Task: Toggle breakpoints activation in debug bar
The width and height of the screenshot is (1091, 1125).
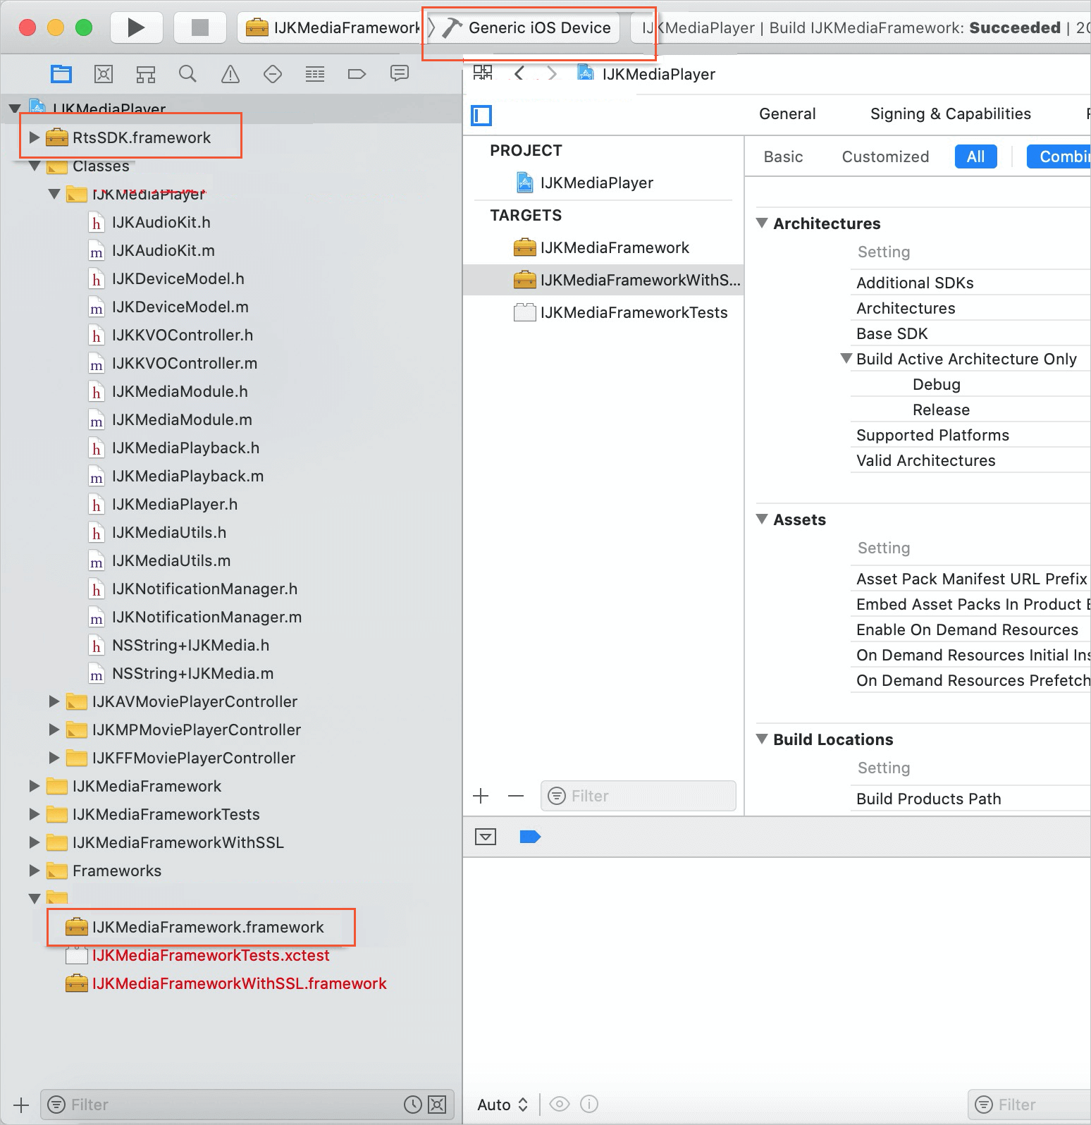Action: 529,837
